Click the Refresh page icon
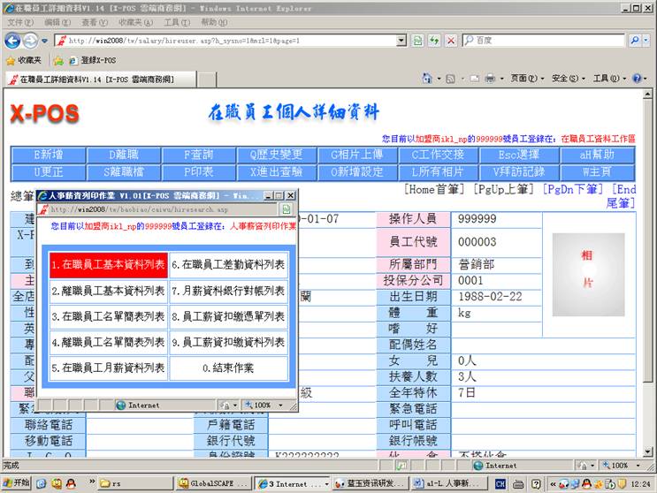 click(x=434, y=41)
